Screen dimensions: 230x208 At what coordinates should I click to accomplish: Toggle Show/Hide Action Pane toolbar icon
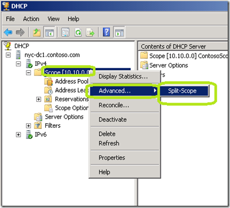click(119, 32)
